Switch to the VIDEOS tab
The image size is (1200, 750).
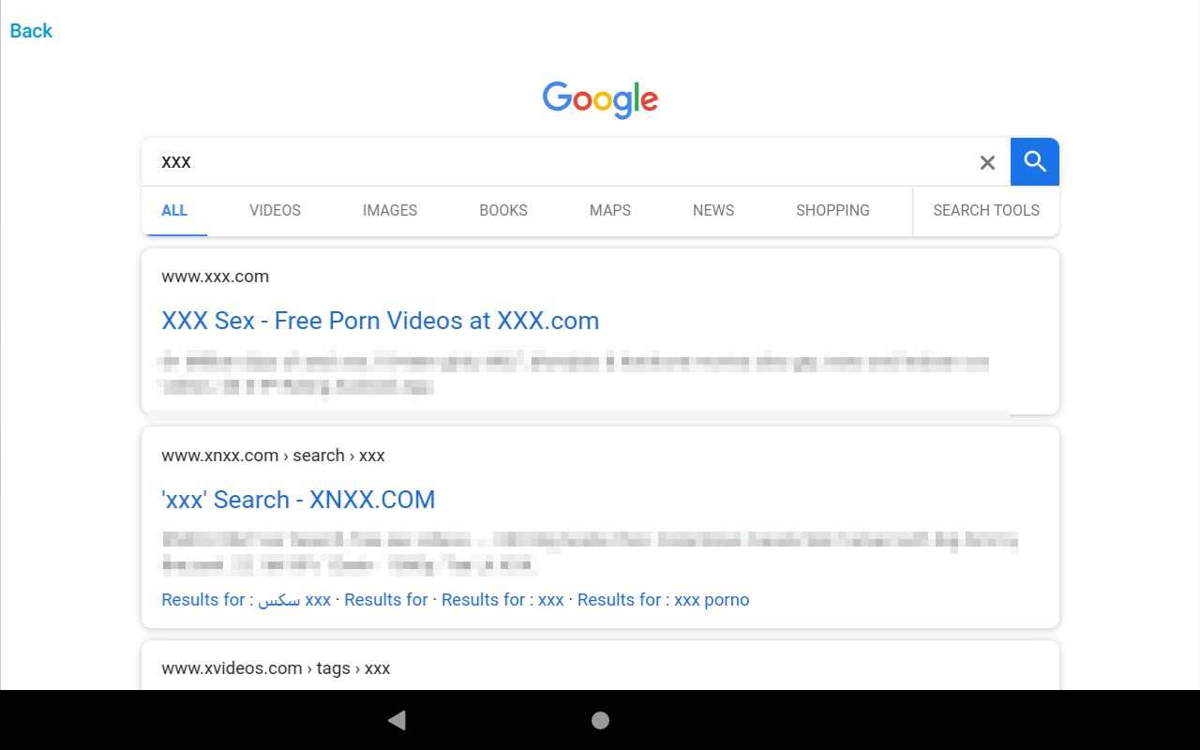point(275,211)
